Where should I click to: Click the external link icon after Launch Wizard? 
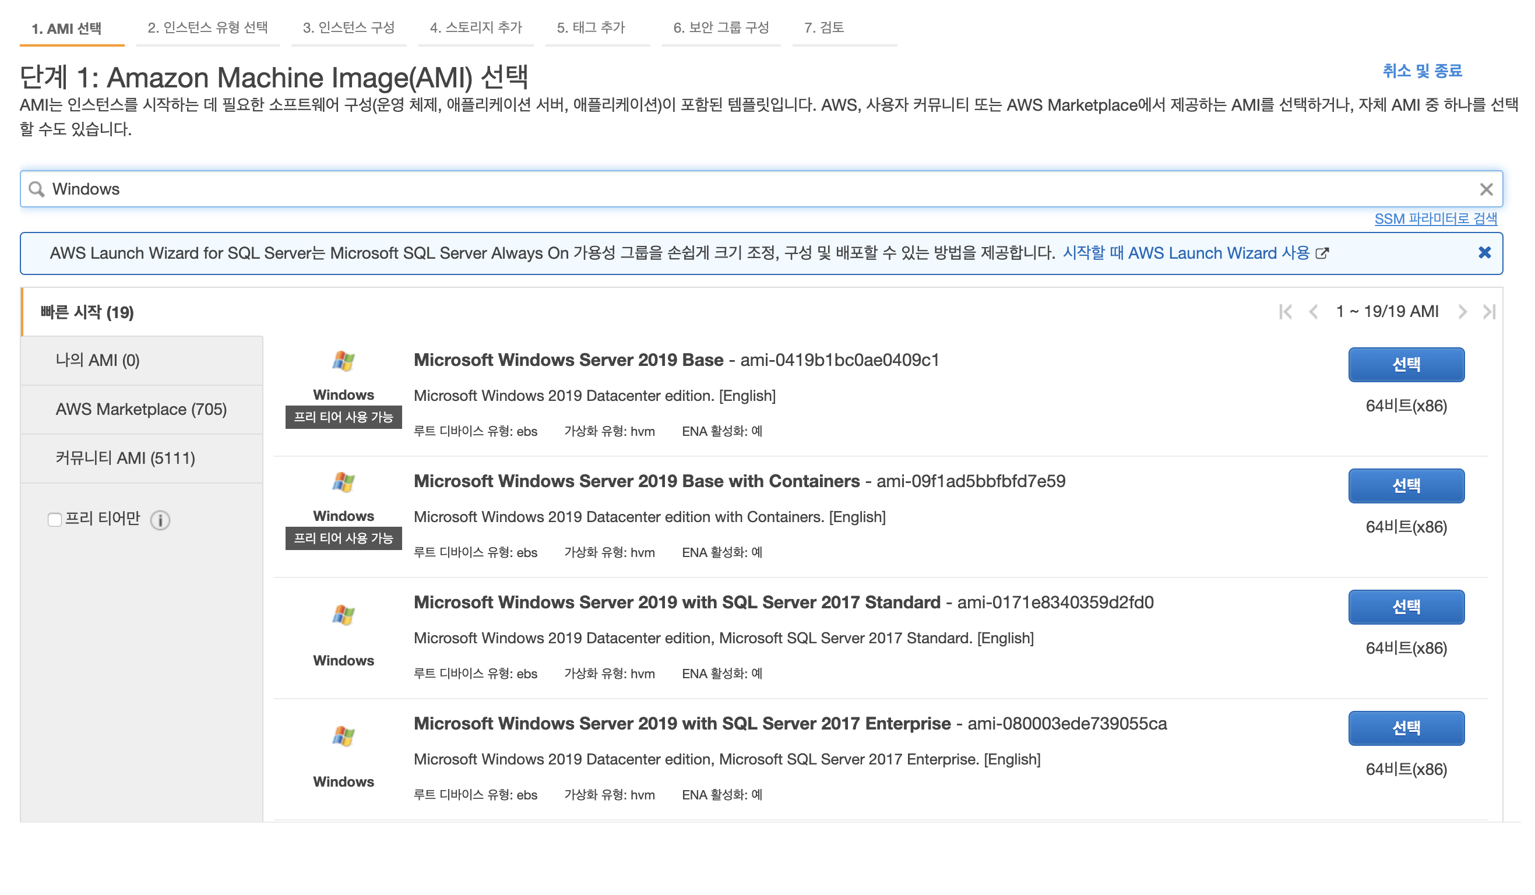pyautogui.click(x=1322, y=253)
